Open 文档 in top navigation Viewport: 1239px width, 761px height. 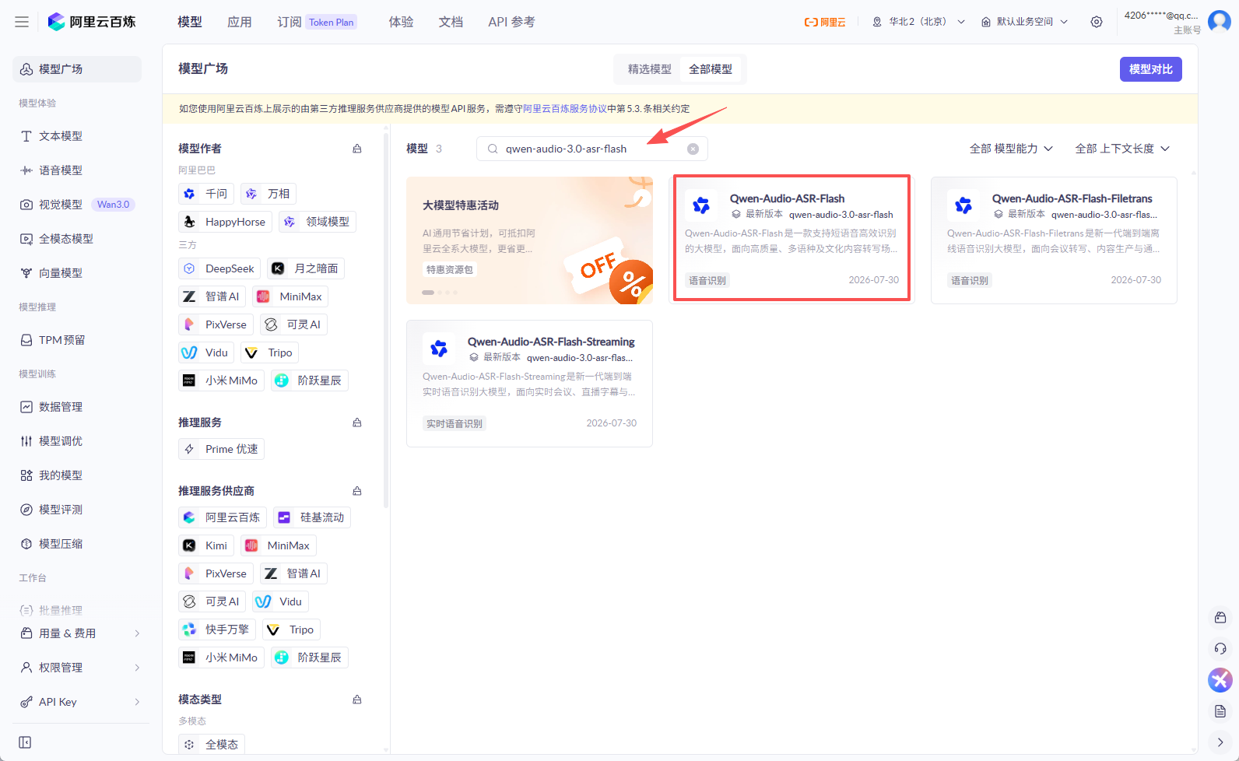[451, 22]
